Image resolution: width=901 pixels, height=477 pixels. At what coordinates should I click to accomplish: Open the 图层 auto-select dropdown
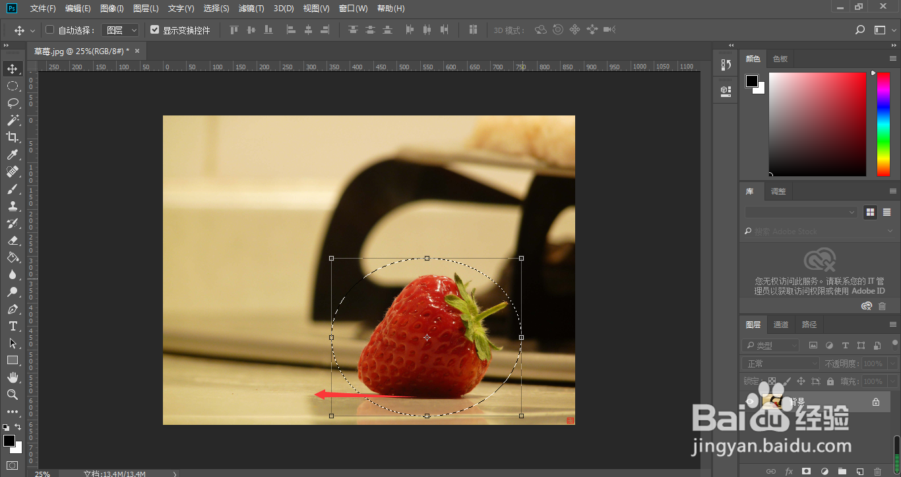(x=120, y=30)
